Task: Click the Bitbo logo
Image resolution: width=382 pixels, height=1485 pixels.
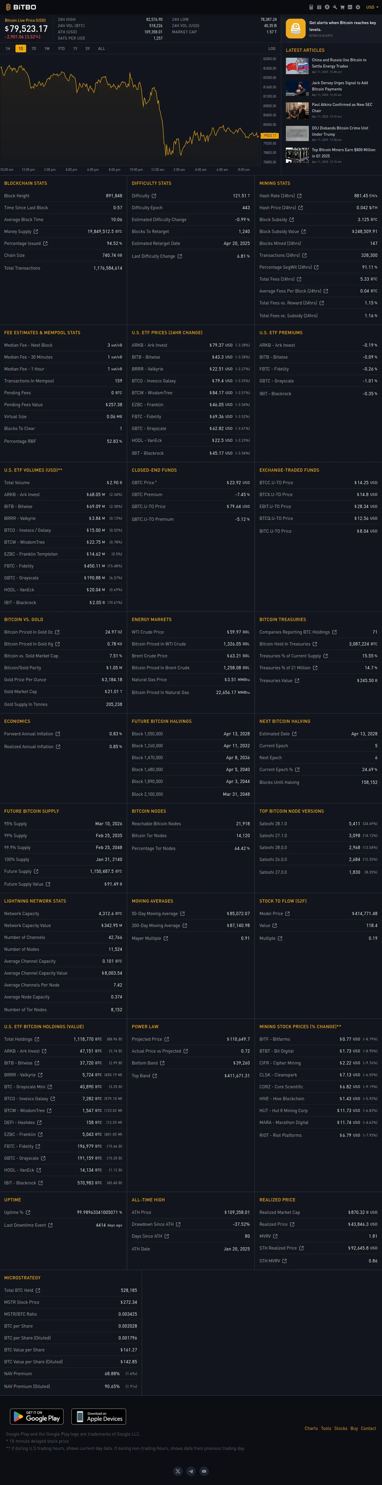Action: coord(21,7)
